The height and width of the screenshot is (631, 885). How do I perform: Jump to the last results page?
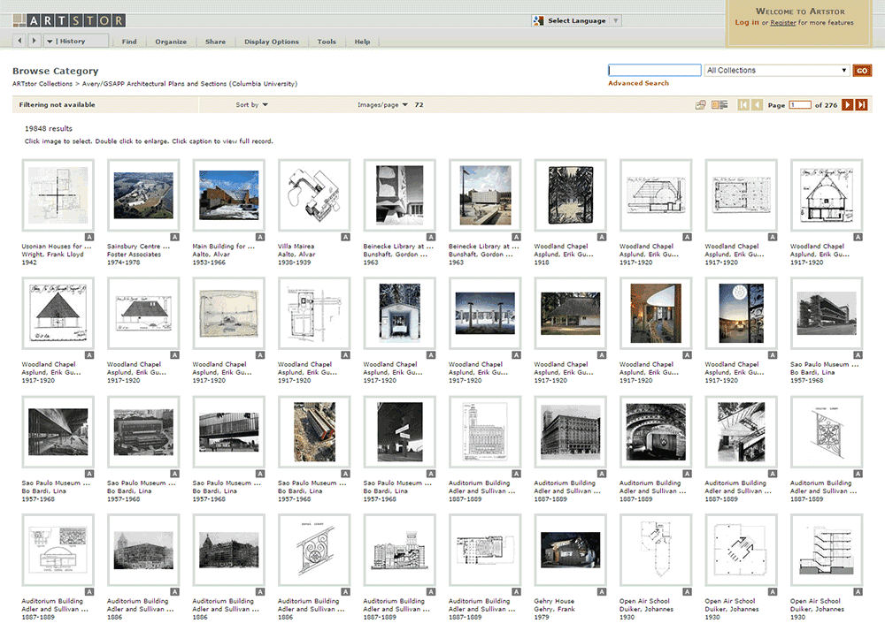(861, 105)
